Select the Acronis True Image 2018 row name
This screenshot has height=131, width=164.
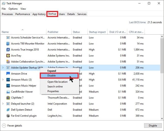coord(25,50)
